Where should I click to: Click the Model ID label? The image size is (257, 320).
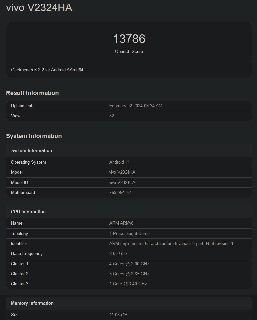coord(19,182)
